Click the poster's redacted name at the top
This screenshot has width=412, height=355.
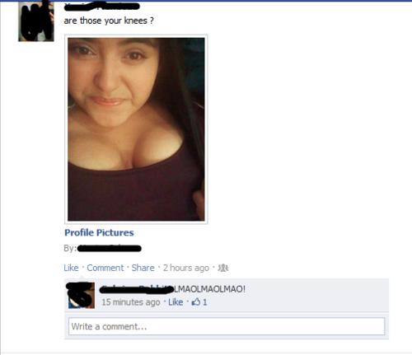click(x=102, y=7)
